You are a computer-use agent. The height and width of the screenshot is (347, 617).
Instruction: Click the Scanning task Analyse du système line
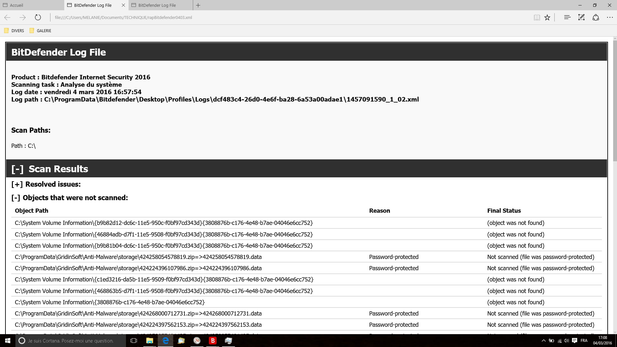[67, 85]
